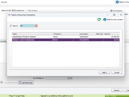129x97 pixels.
Task: Sort by the Next Due column header
Action: (x=96, y=34)
